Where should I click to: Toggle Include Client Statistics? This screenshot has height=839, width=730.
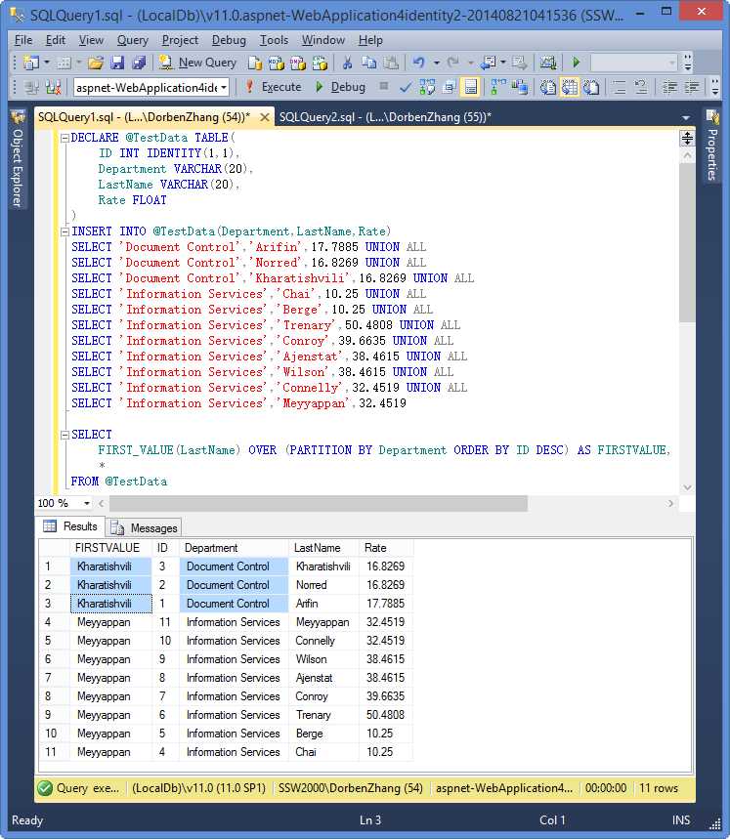(520, 87)
